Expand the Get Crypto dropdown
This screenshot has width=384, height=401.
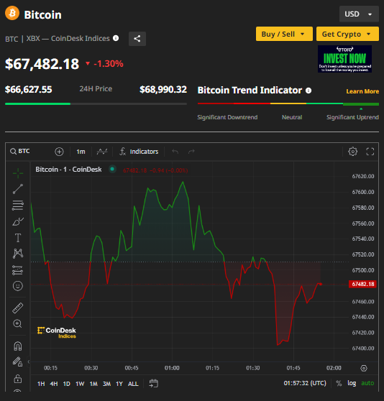tap(347, 34)
